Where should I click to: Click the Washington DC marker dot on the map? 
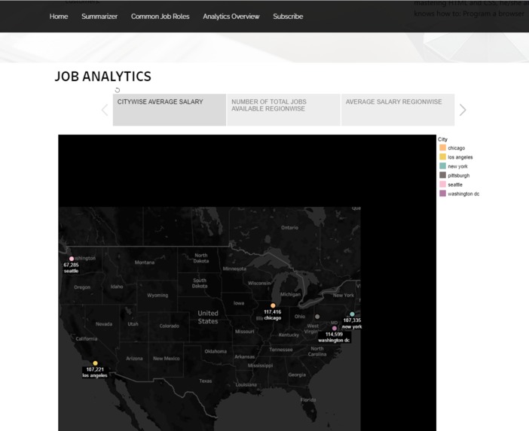(x=335, y=328)
